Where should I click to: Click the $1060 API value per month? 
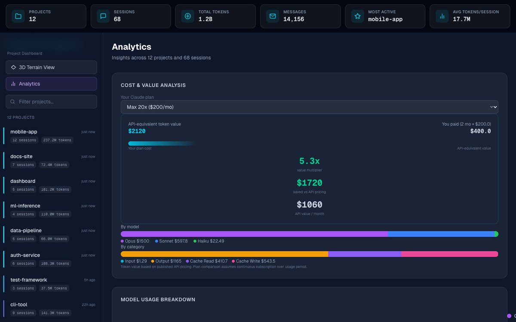point(310,205)
